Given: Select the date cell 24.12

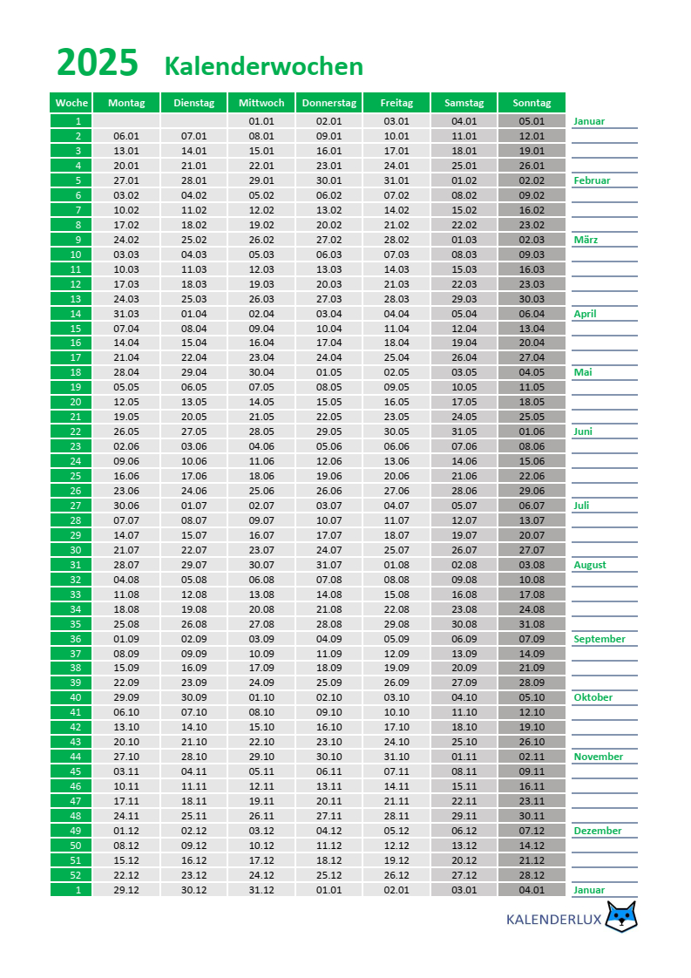Looking at the screenshot, I should tap(261, 875).
